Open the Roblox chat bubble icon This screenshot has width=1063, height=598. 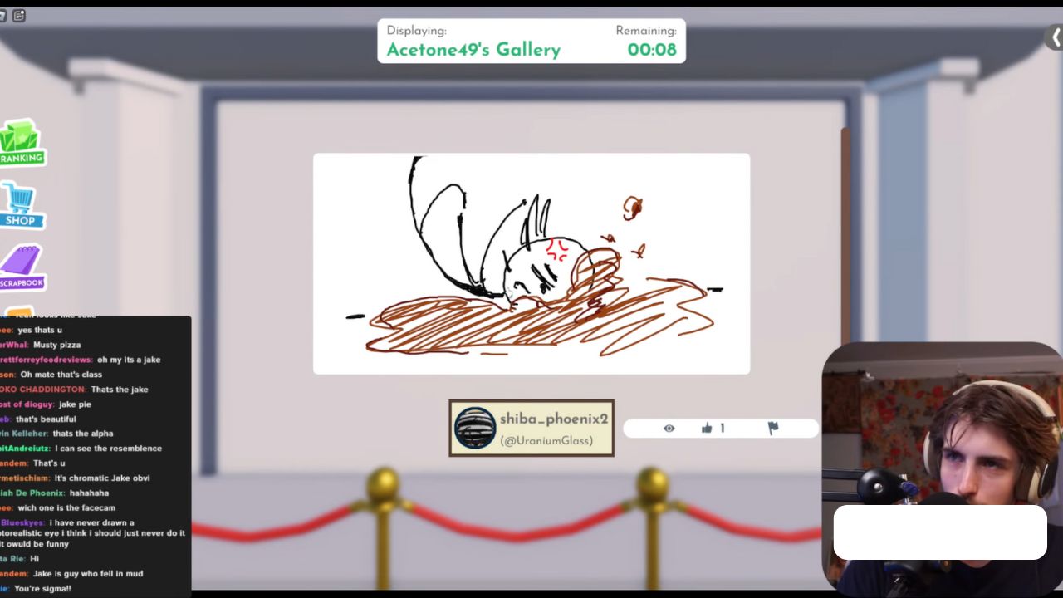18,15
